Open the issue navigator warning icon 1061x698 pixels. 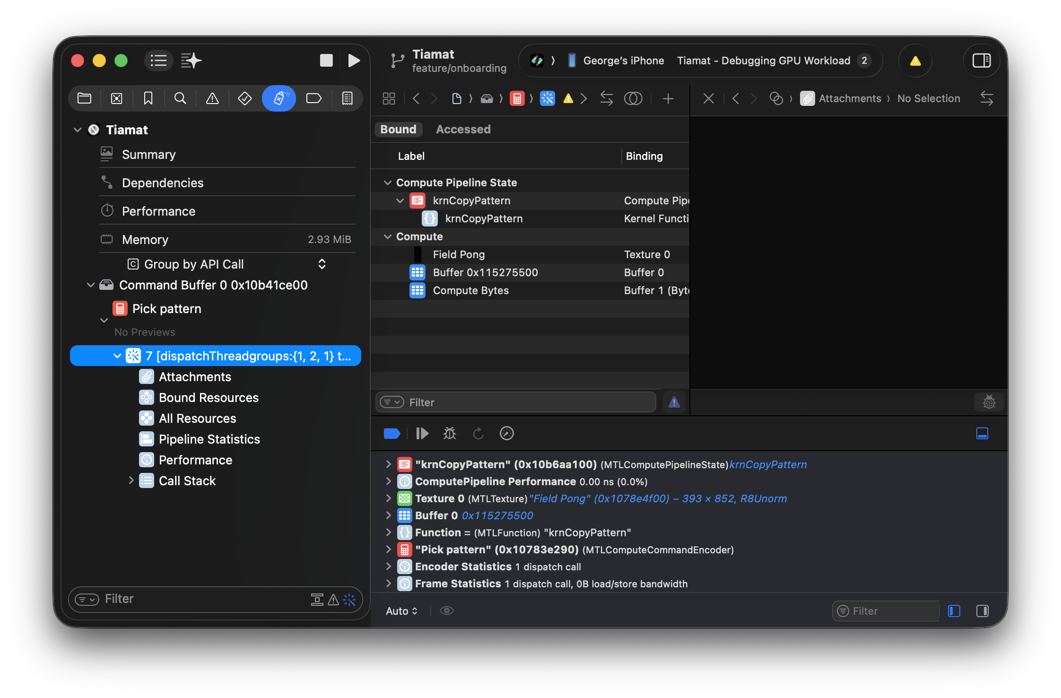[212, 98]
